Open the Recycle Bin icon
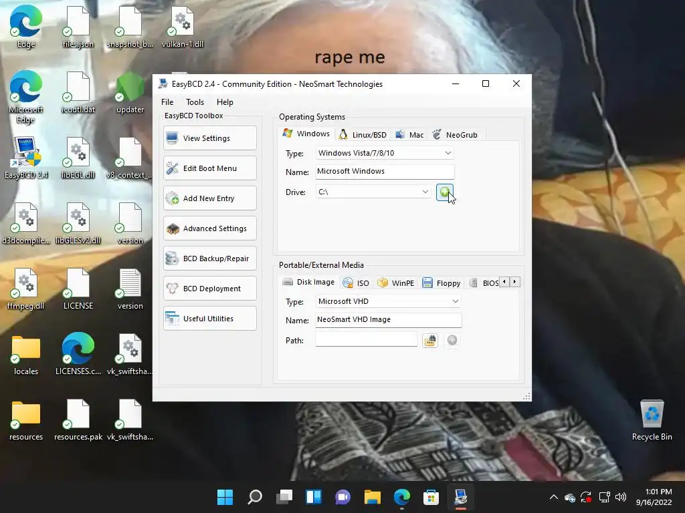 652,419
